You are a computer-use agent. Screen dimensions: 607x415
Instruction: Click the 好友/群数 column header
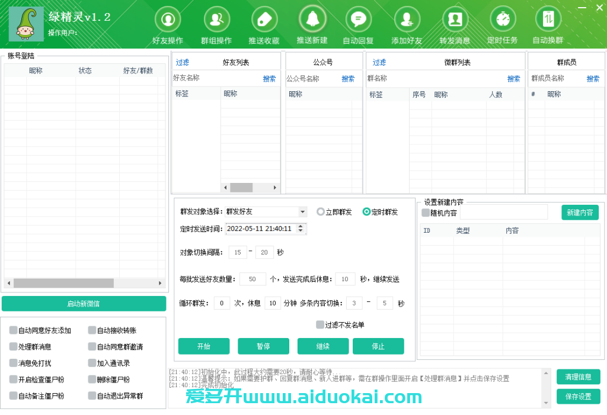[138, 70]
